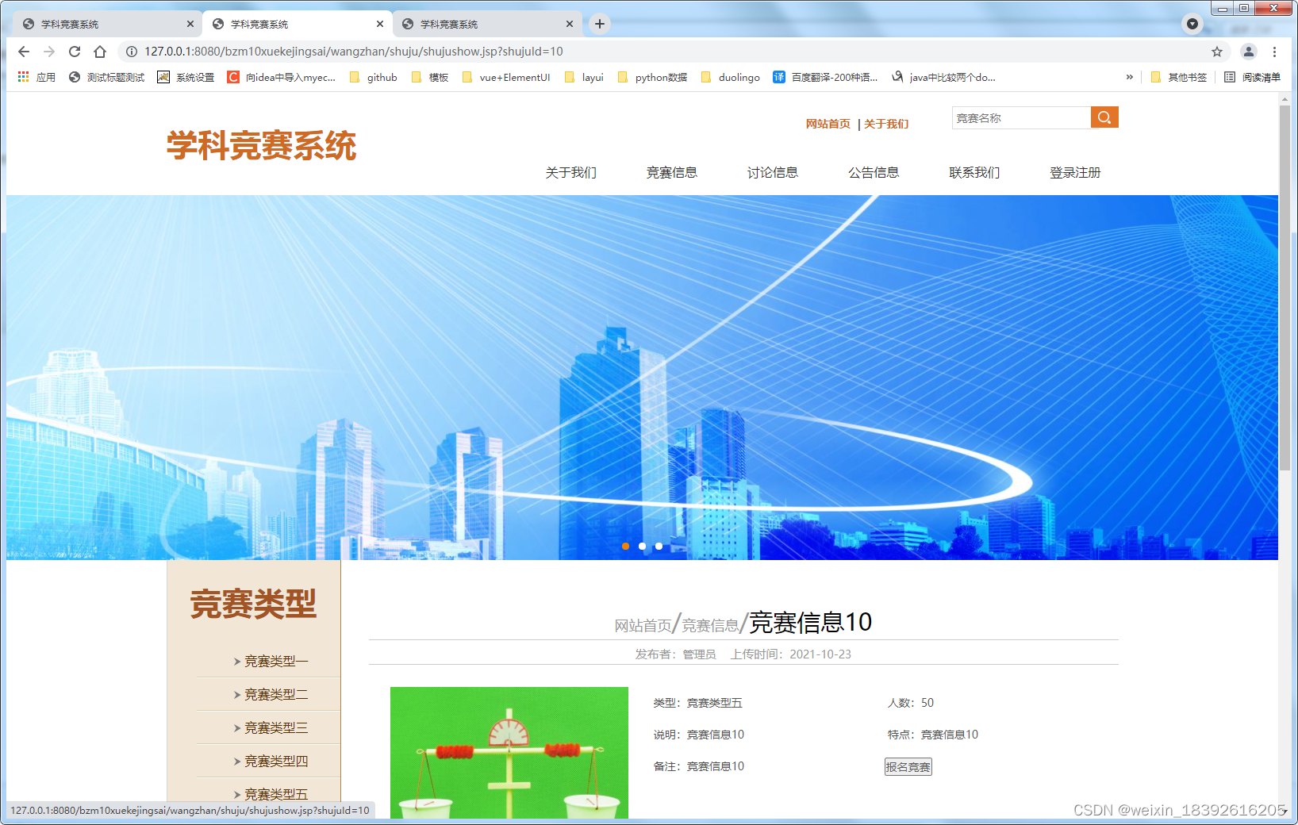Screen dimensions: 1298x825
Task: Open the downloads dropdown in tab strip
Action: click(1192, 24)
